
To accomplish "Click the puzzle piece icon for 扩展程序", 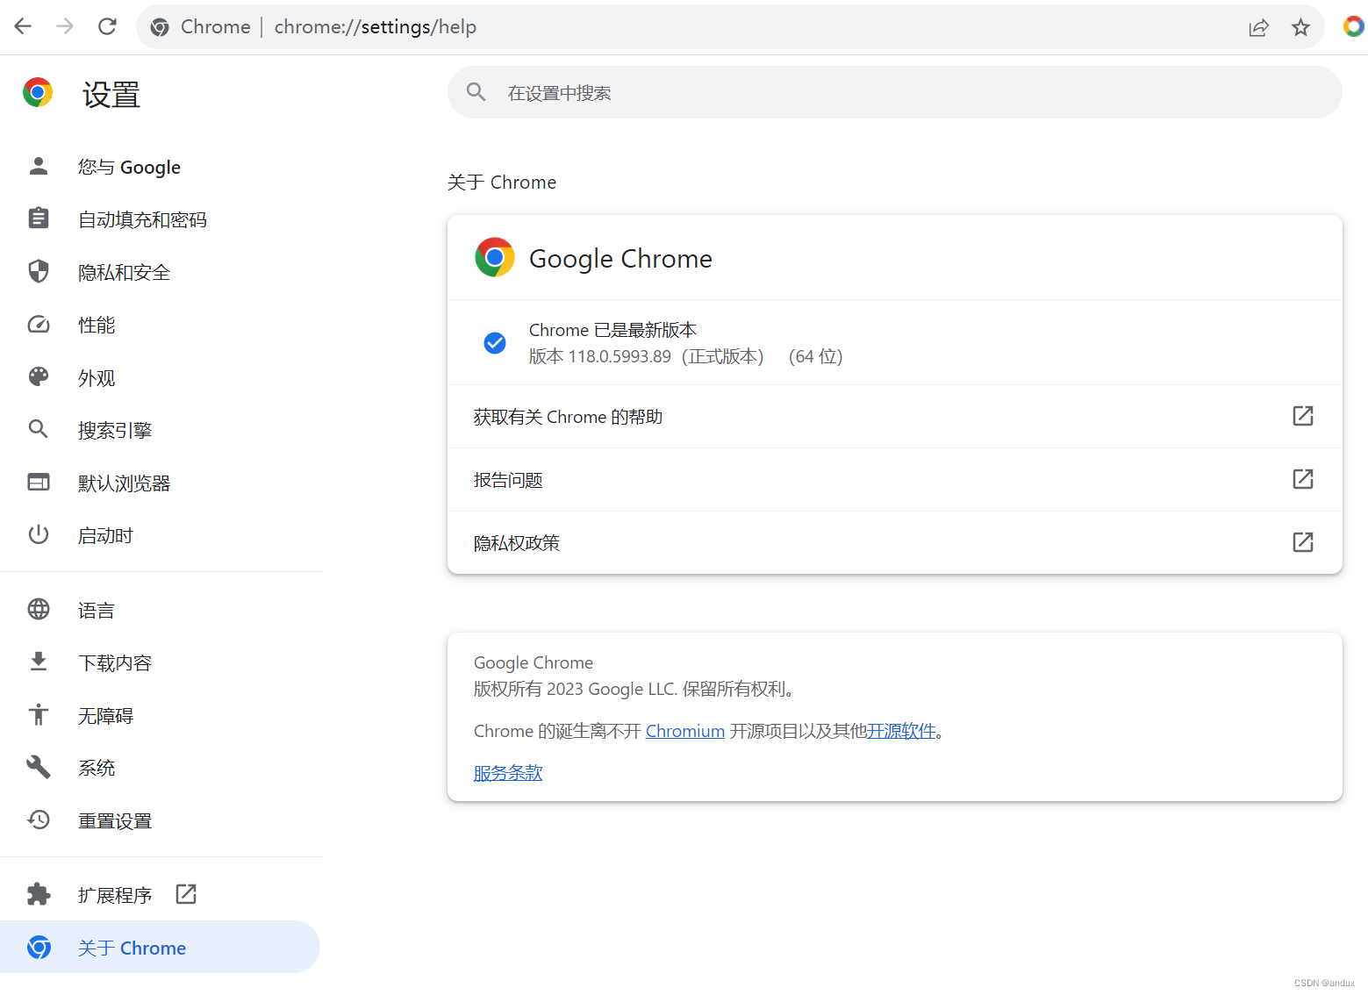I will tap(39, 894).
